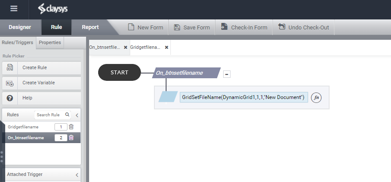
Task: Click the Check-In Form button
Action: coord(244,27)
